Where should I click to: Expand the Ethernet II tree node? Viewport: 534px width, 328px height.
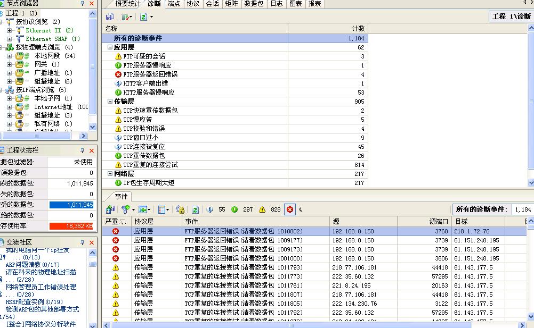(x=9, y=30)
